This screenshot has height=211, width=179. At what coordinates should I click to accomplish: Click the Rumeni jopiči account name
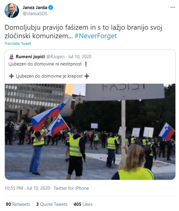[x=30, y=57]
